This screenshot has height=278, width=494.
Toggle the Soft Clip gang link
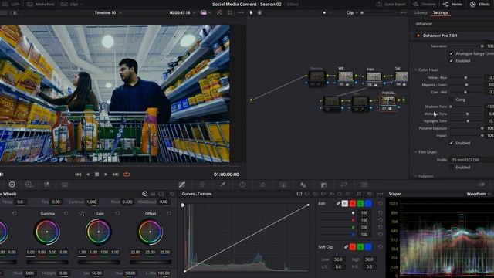point(346,247)
